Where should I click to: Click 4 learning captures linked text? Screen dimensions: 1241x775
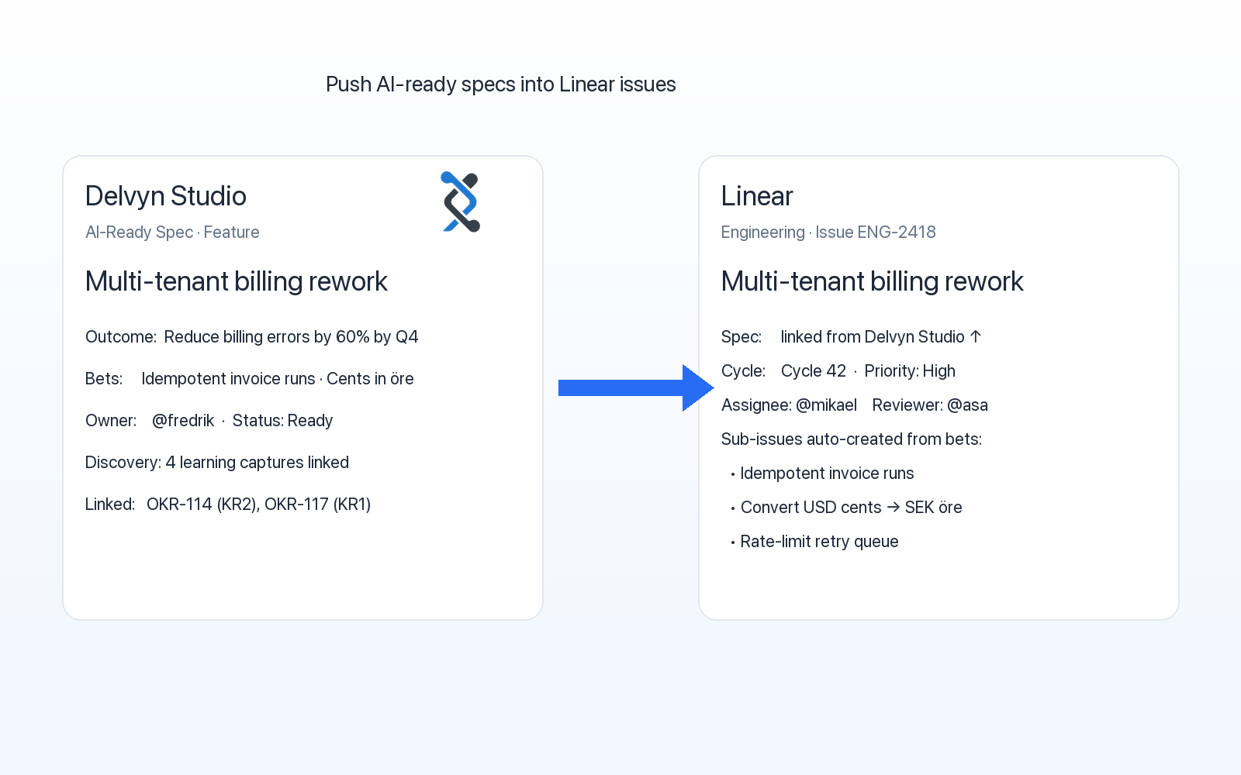coord(258,463)
